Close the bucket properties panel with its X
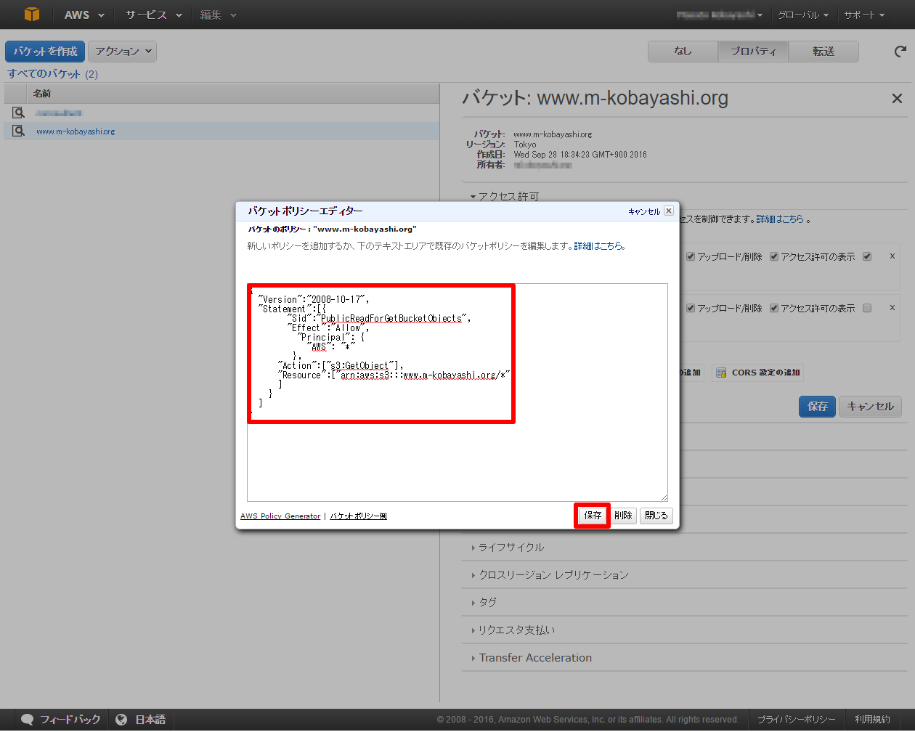 point(897,98)
